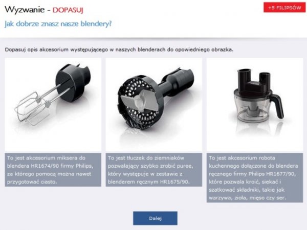Pick the HR1677/90 food processor description
This screenshot has height=230, width=307.
[x=255, y=178]
